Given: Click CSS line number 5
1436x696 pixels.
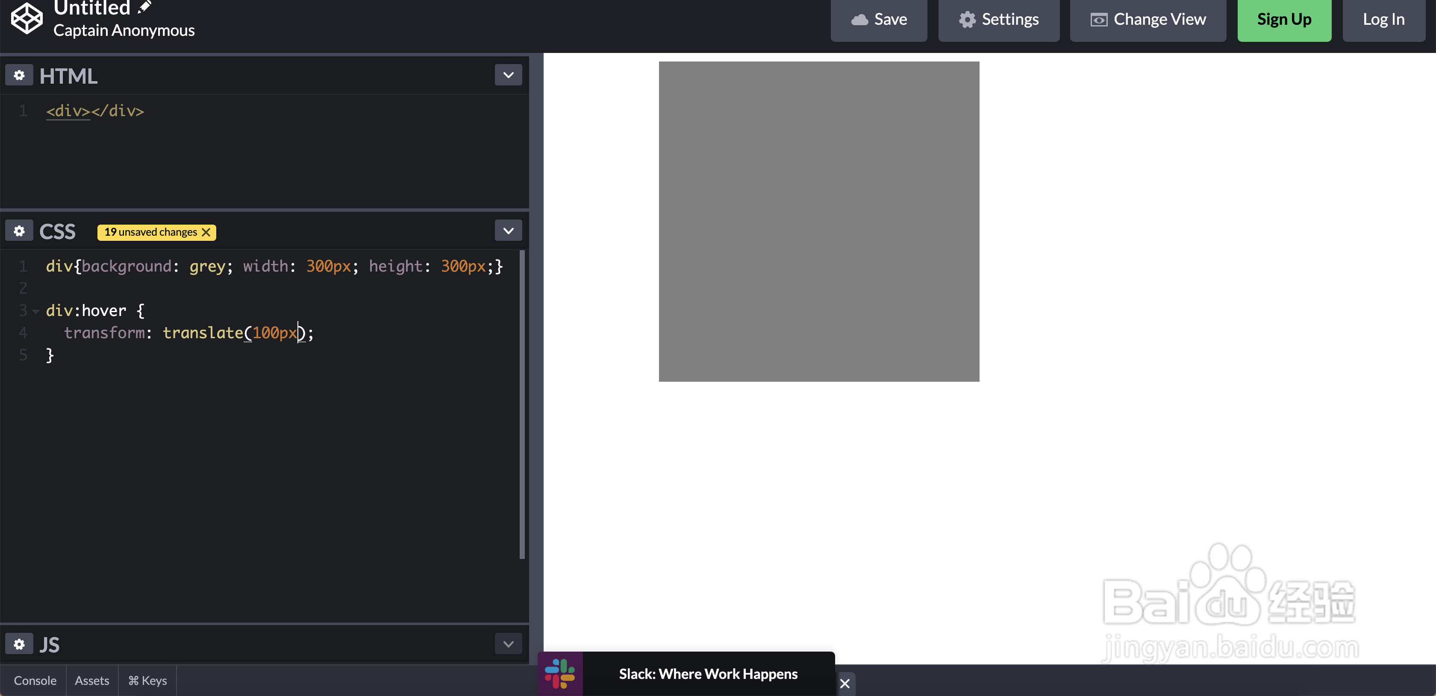Looking at the screenshot, I should (23, 355).
